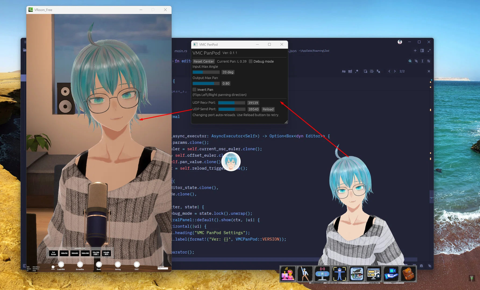Adjust the Output Max Pan slider

click(206, 83)
